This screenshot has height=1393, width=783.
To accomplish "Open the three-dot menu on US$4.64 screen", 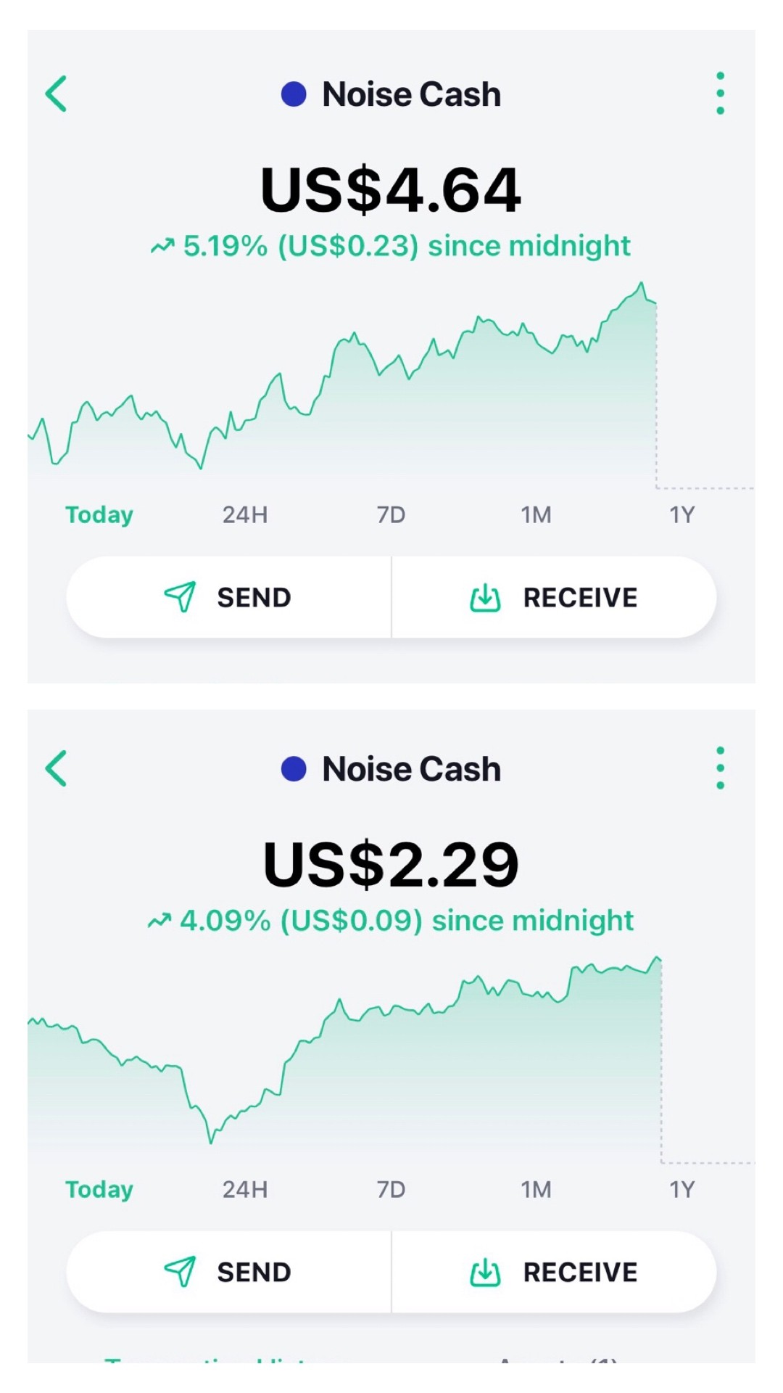I will pos(720,93).
